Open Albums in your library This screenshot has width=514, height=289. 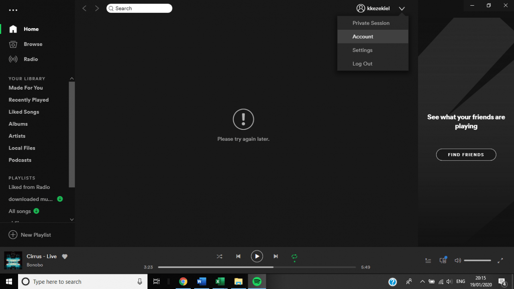[18, 124]
